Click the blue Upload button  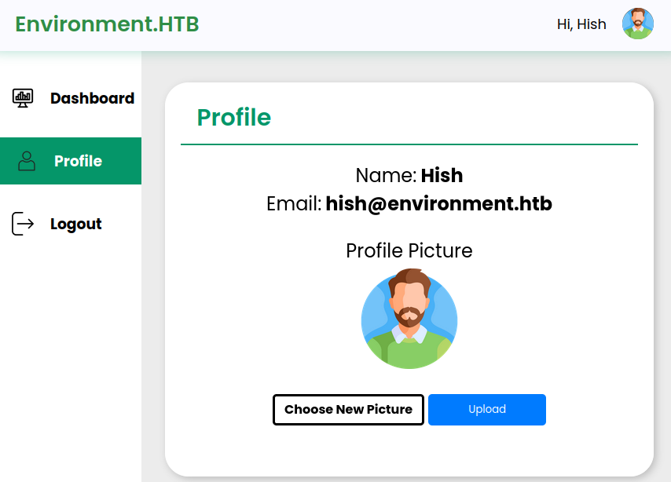click(x=486, y=410)
